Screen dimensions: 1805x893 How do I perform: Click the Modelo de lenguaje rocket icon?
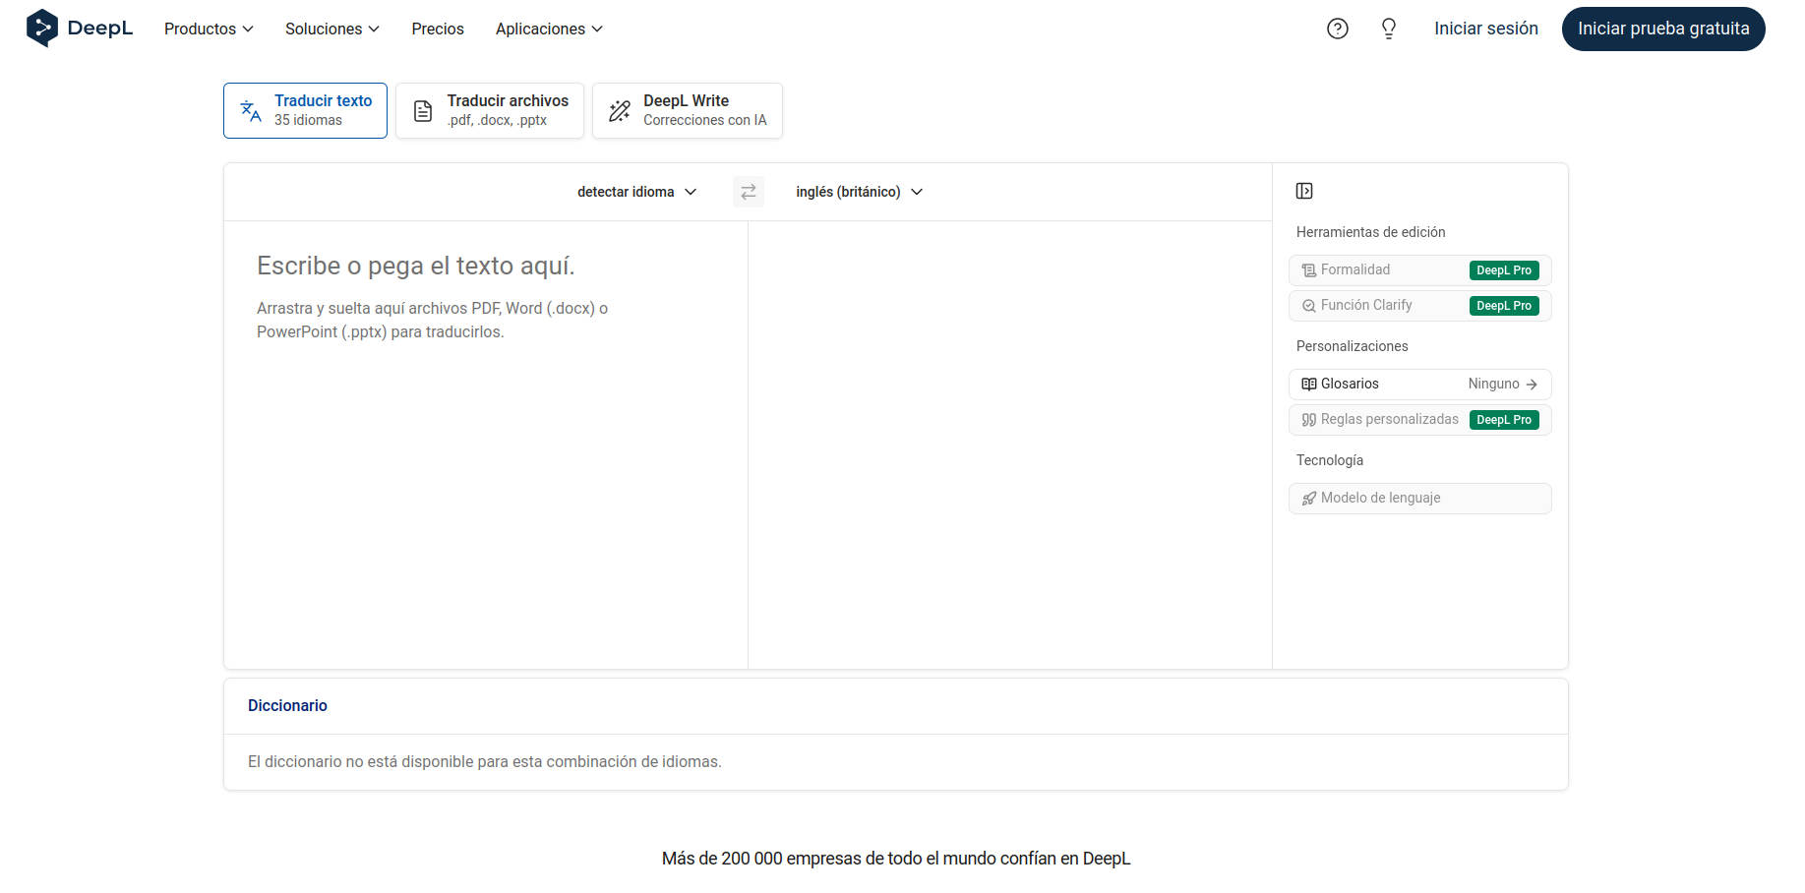pos(1308,499)
